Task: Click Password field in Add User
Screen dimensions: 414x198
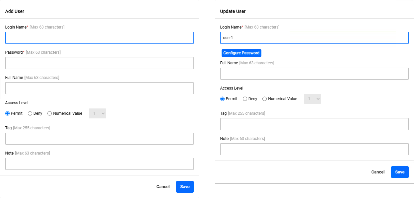Action: click(x=100, y=63)
